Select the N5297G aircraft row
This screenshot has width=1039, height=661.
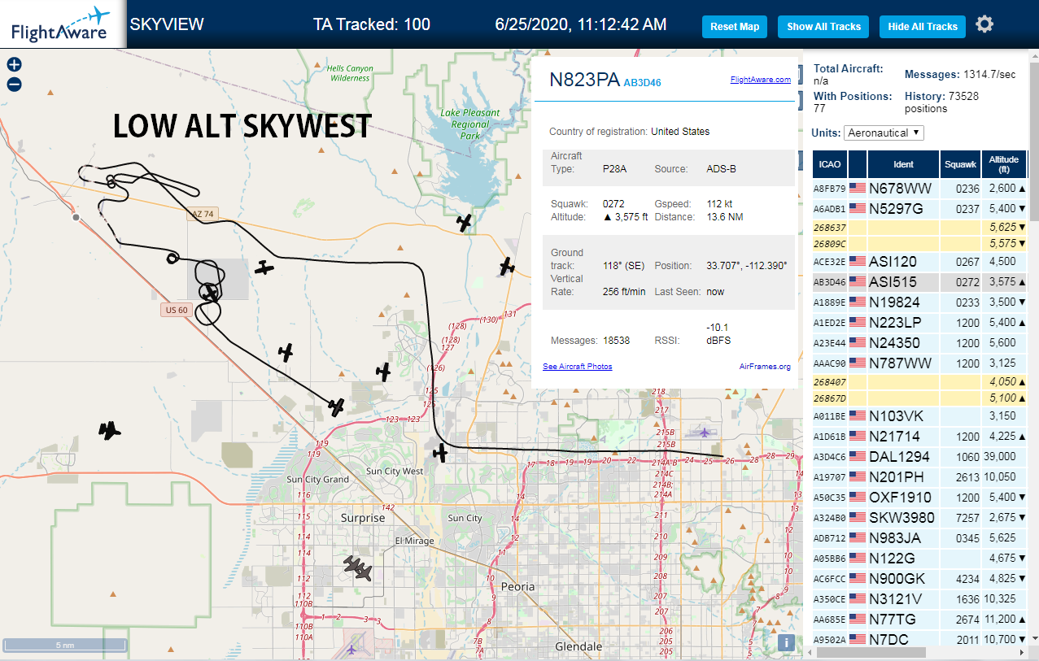(x=920, y=209)
